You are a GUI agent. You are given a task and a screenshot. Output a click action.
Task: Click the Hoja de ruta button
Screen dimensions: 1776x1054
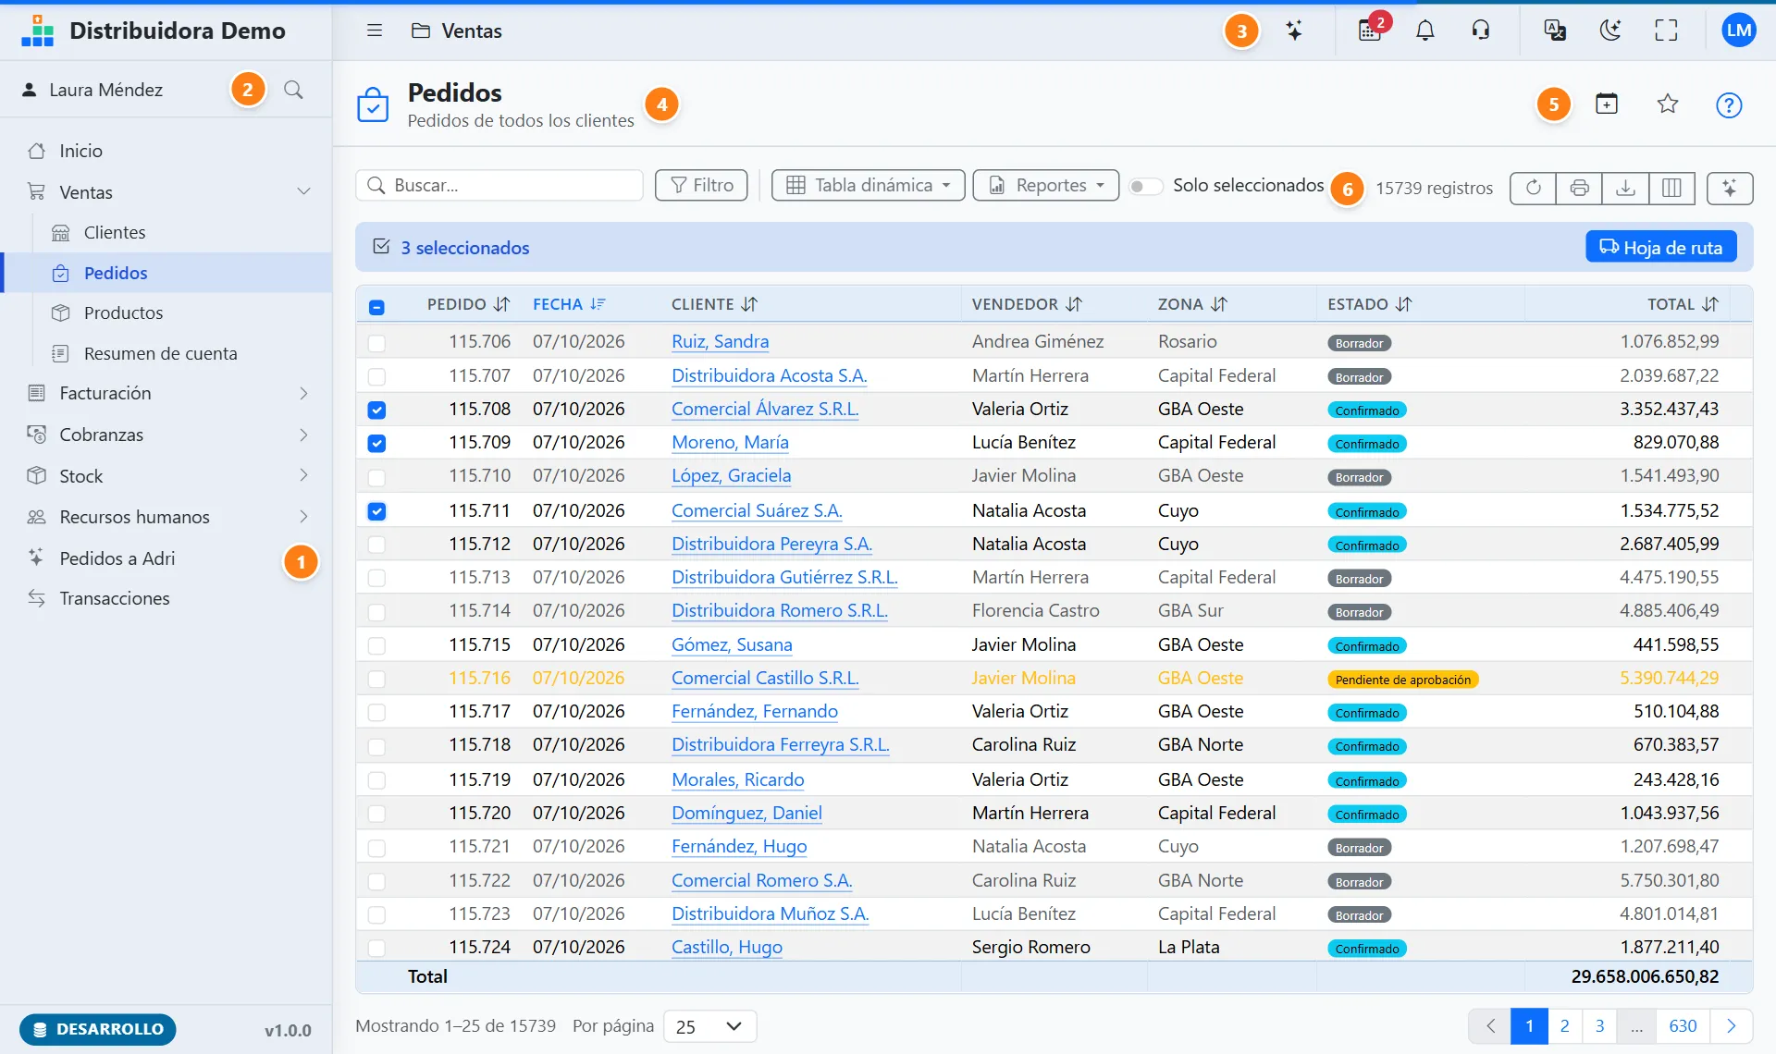[x=1661, y=247]
